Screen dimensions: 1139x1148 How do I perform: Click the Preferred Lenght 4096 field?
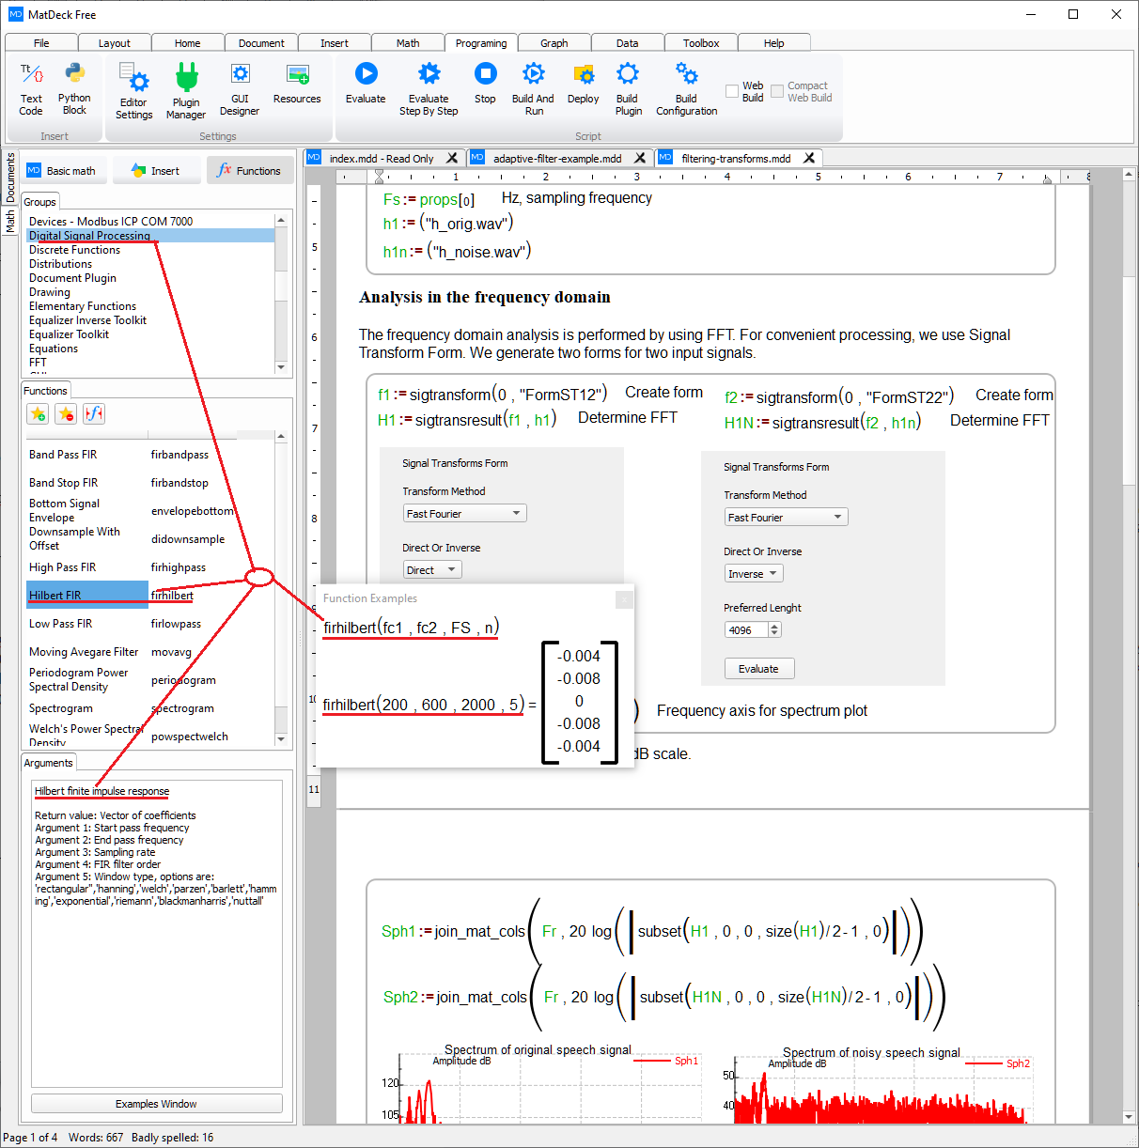tap(746, 630)
